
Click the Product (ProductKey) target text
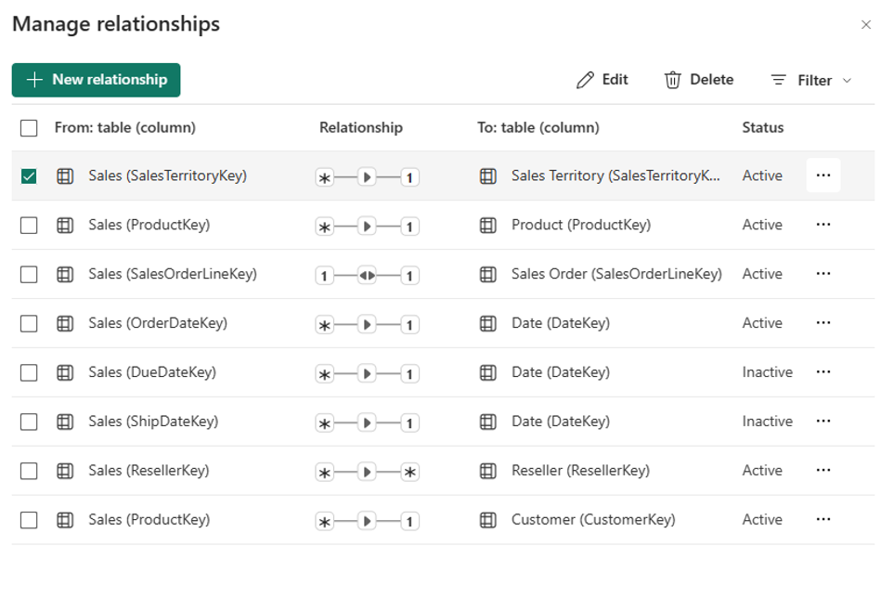581,225
